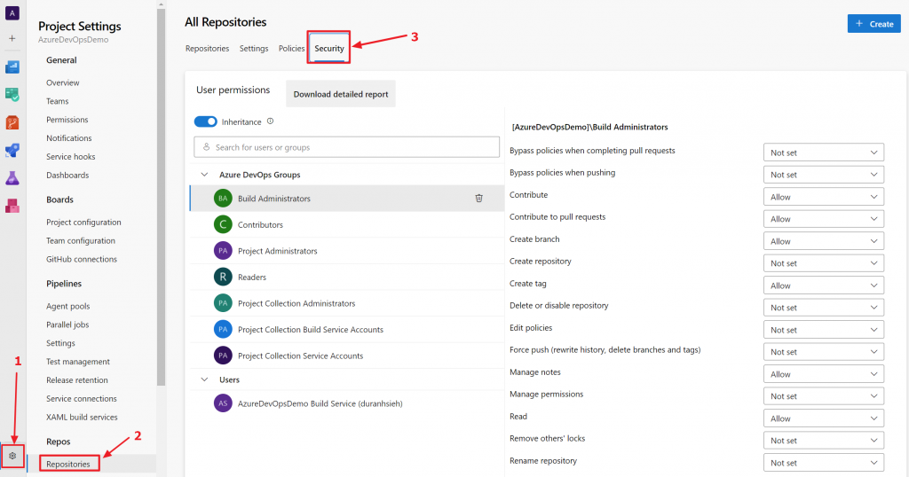Open the Rename repository dropdown

point(823,463)
